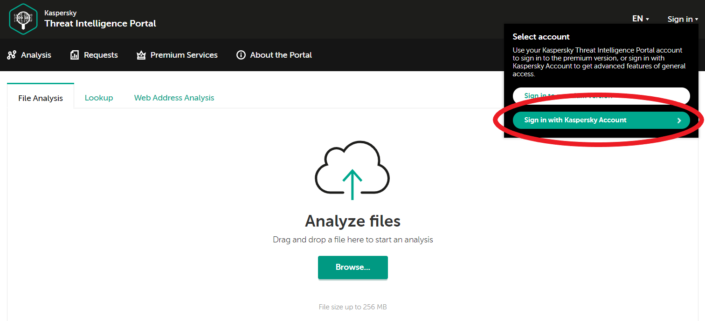Click the 'Analyze files' heading text

(x=353, y=221)
